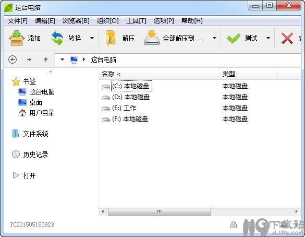Click the drive icon for (F:) 本地磁盘
The image size is (305, 237).
(106, 120)
